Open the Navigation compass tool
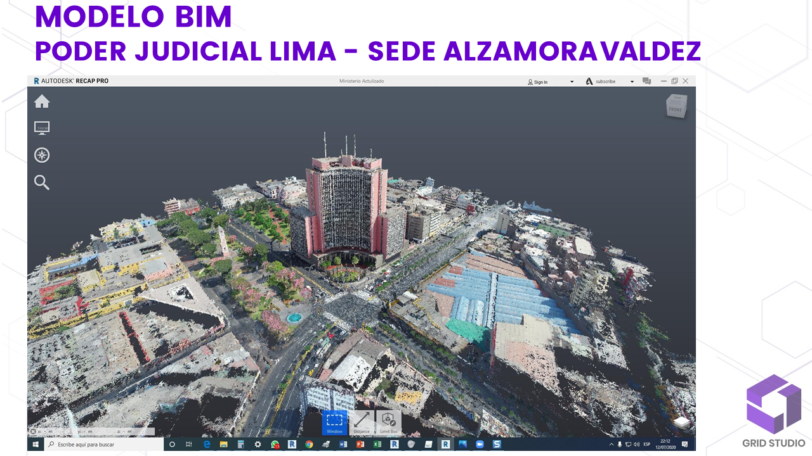The width and height of the screenshot is (812, 456). coord(42,155)
